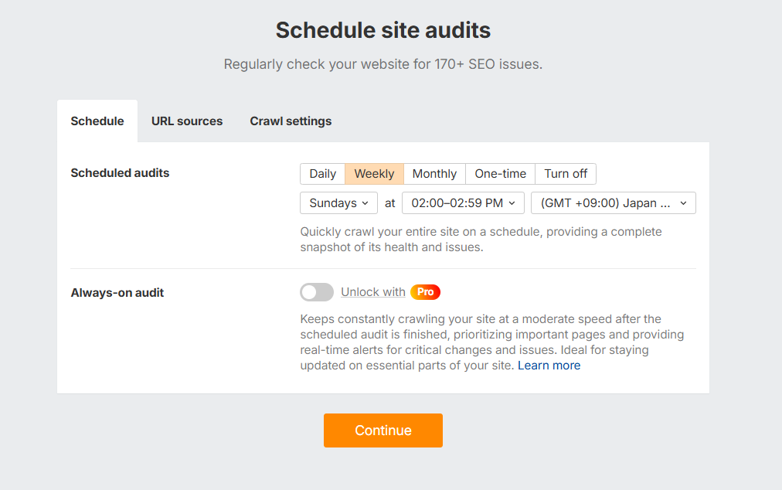This screenshot has width=782, height=490.
Task: Click the chevron arrow beside Sundays
Action: 365,203
